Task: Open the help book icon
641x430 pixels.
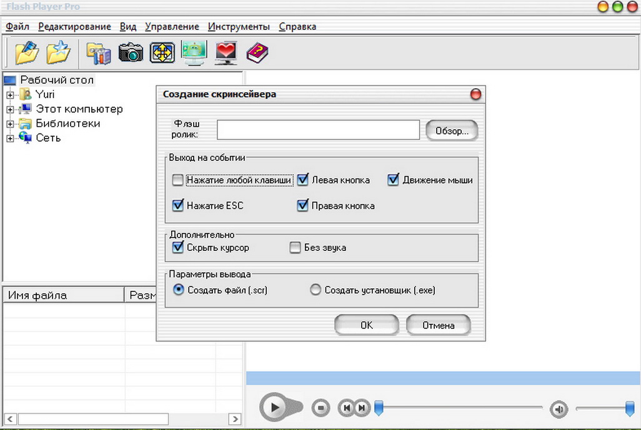Action: [257, 52]
